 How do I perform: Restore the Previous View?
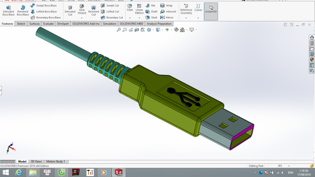131,30
